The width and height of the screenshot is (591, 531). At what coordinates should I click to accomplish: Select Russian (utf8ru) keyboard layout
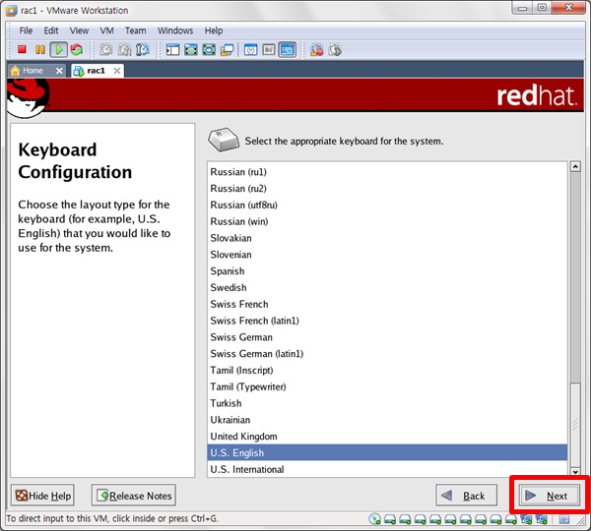[387, 206]
